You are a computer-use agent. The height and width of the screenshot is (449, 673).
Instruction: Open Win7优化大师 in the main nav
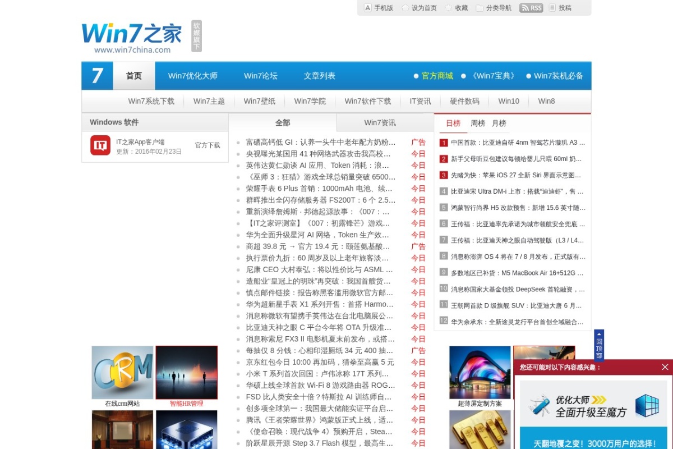[193, 76]
